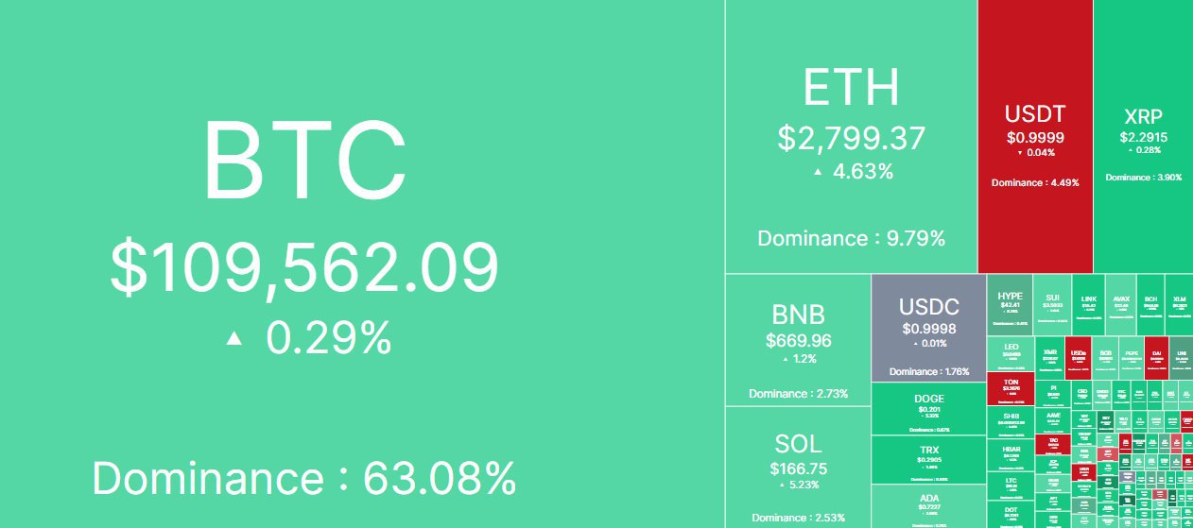Image resolution: width=1193 pixels, height=528 pixels.
Task: Select the BNB tile priced $669.96
Action: pos(798,340)
